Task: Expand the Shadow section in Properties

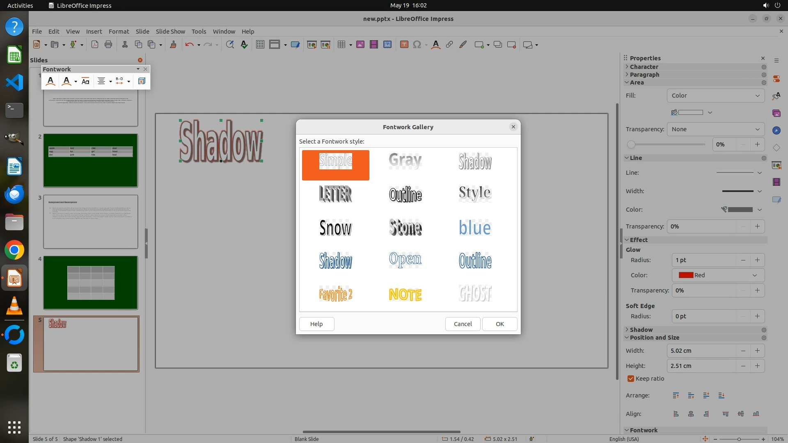Action: tap(641, 330)
